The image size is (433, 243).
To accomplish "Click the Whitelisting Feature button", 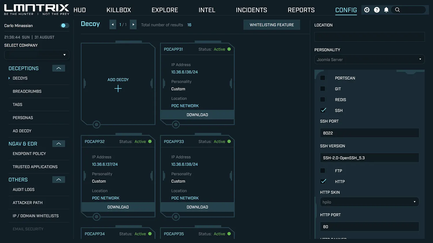I will click(x=272, y=25).
